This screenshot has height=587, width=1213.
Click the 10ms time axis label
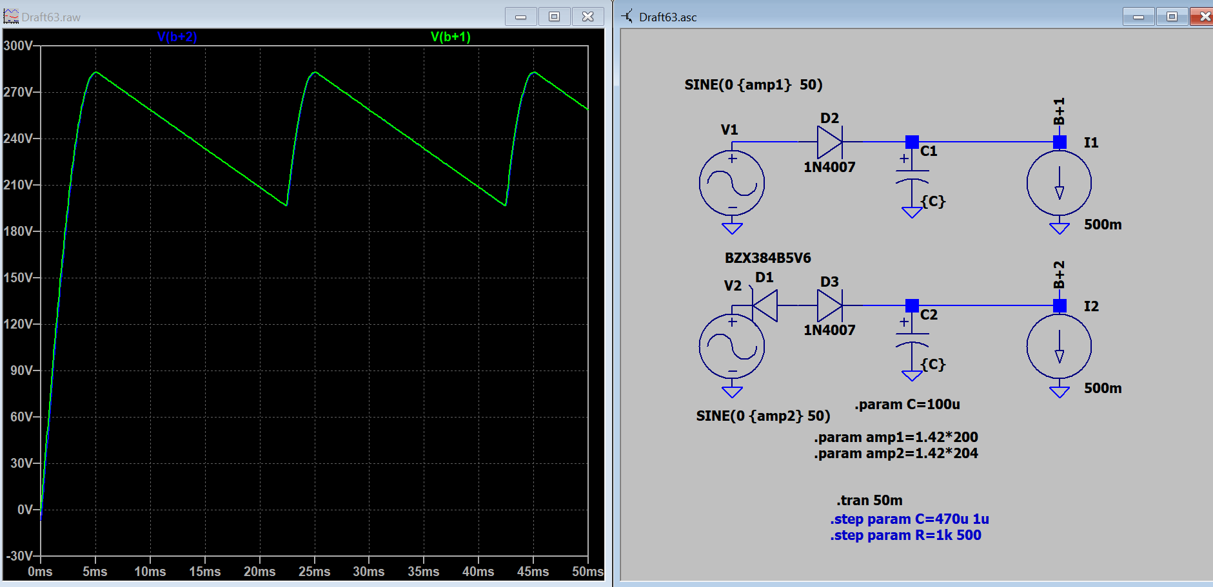click(x=150, y=572)
